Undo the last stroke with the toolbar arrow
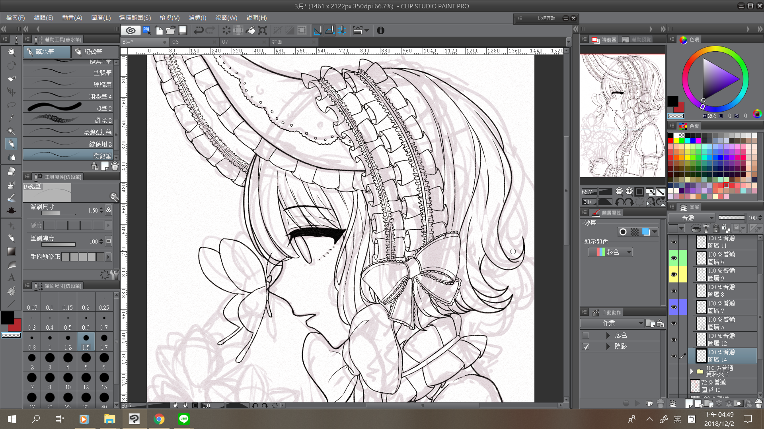This screenshot has width=764, height=429. 199,30
